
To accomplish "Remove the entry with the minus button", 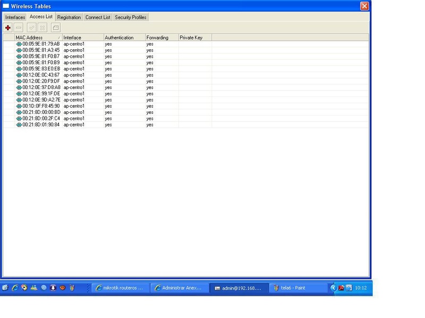I will pyautogui.click(x=19, y=28).
